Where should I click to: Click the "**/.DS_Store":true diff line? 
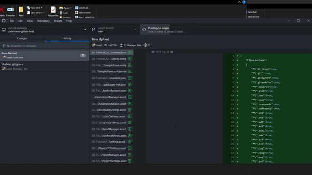click(x=264, y=69)
